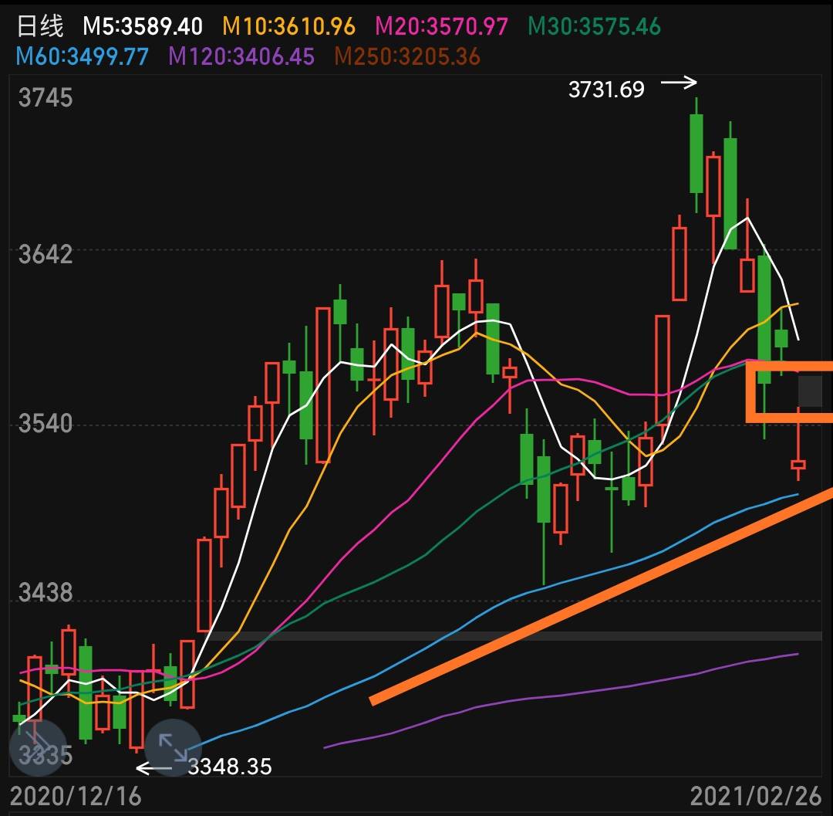
Task: Tap the circular icon at bottom-left corner
Action: point(38,747)
